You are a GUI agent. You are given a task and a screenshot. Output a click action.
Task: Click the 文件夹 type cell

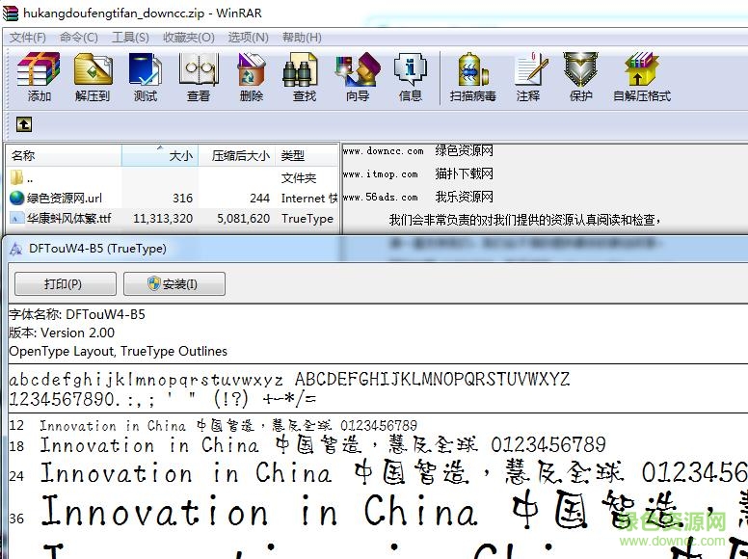tap(299, 178)
